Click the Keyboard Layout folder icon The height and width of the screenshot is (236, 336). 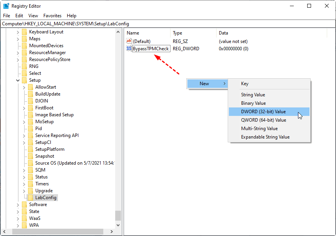(x=25, y=32)
